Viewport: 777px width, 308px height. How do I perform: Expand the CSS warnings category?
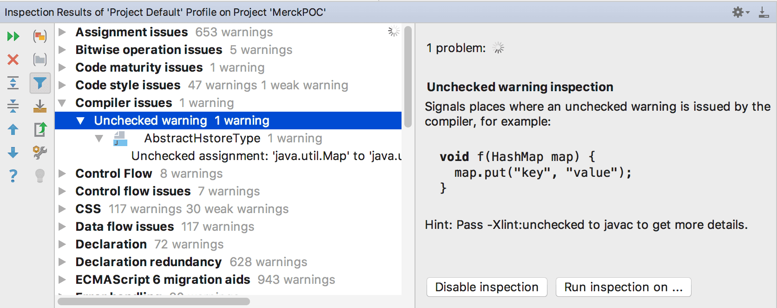[62, 209]
